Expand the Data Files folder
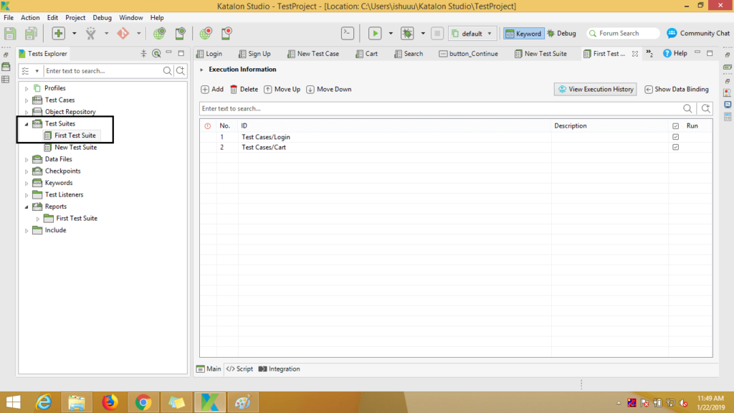The image size is (734, 413). [27, 160]
